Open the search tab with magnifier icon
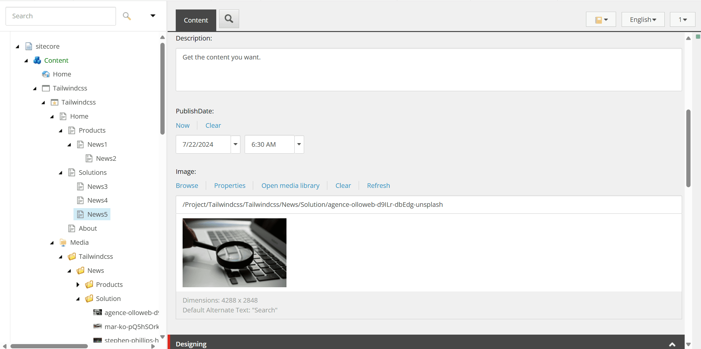The image size is (701, 349). click(229, 19)
